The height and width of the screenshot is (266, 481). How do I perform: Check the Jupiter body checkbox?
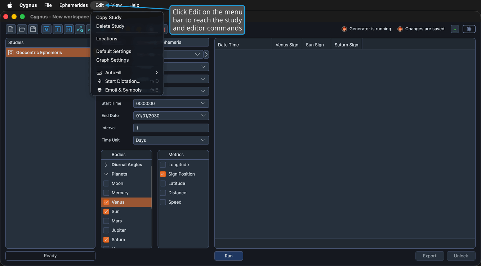106,230
